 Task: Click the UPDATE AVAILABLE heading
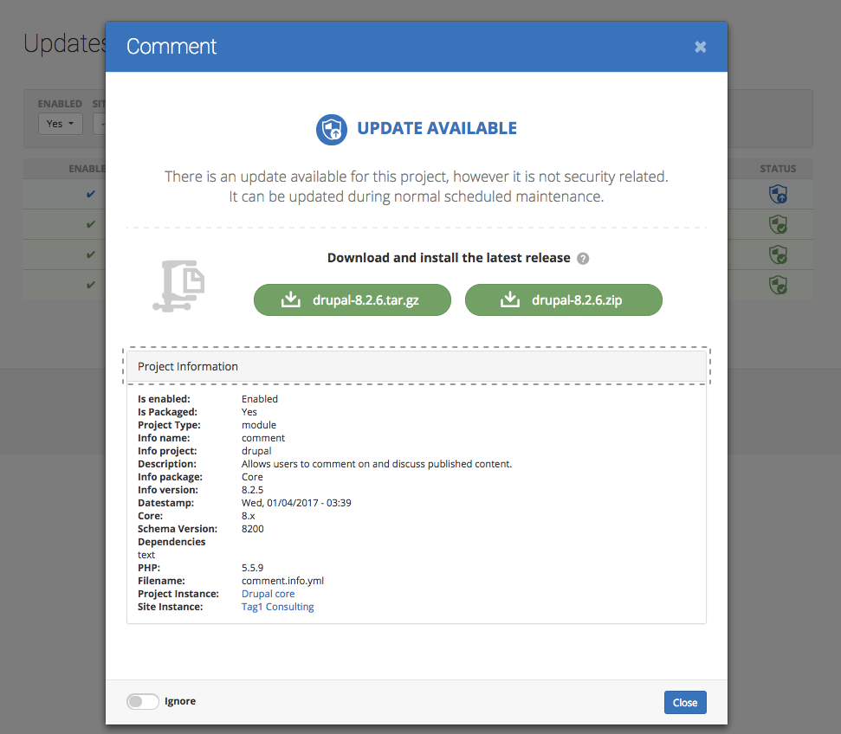[437, 129]
